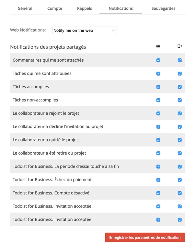Uncheck email for collaborateur a quitté le projet

point(158,140)
